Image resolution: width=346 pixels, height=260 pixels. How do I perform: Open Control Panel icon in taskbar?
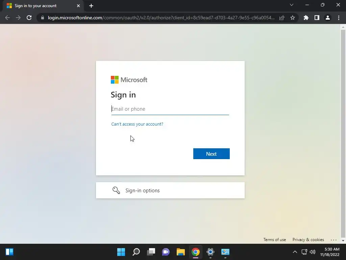click(x=225, y=252)
